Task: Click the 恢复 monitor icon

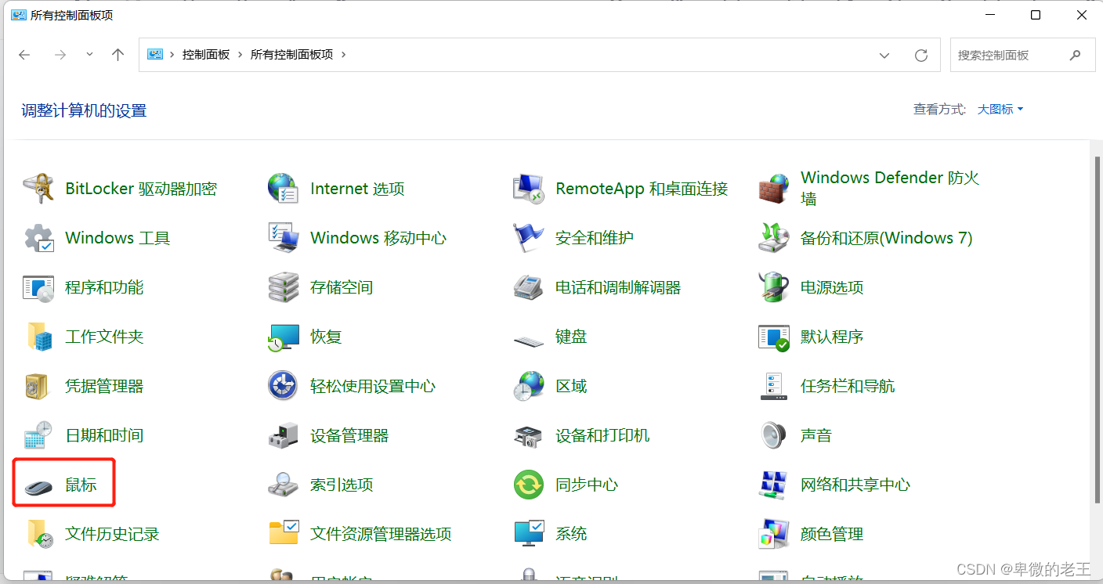Action: [x=283, y=337]
